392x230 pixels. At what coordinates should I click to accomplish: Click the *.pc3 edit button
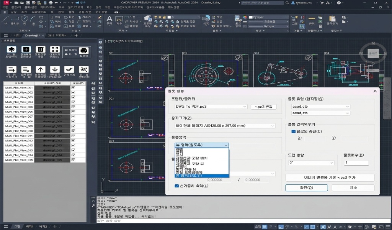264,107
